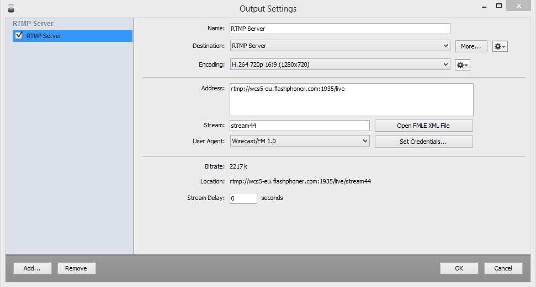The height and width of the screenshot is (287, 536).
Task: Remove the selected output
Action: tap(76, 268)
